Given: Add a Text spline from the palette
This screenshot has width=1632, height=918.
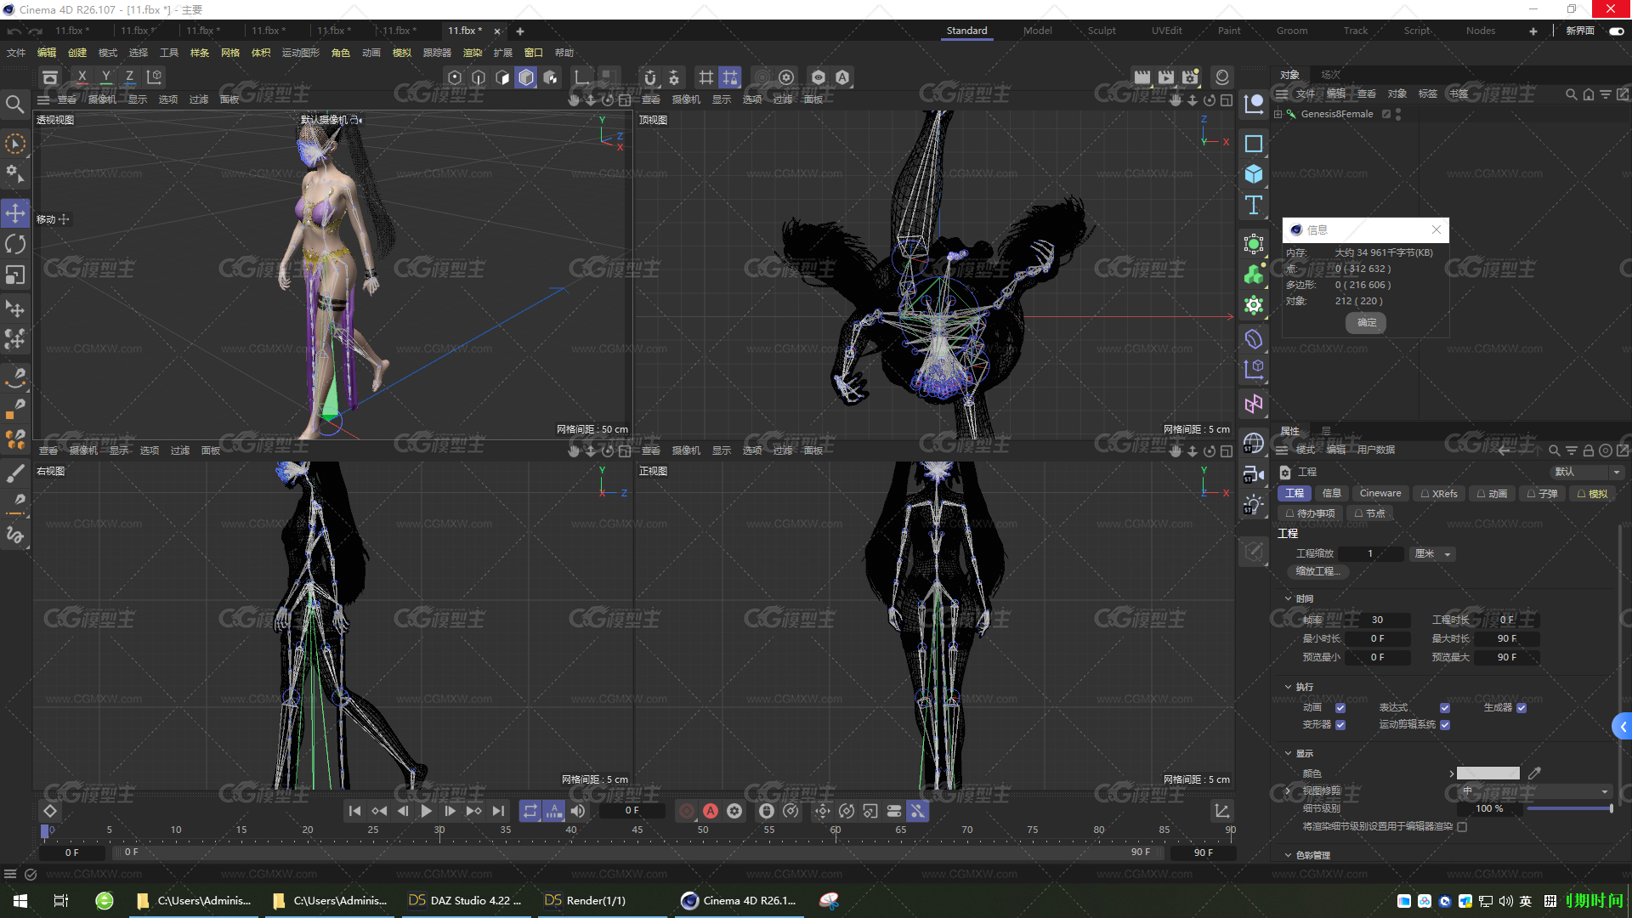Looking at the screenshot, I should tap(1253, 205).
